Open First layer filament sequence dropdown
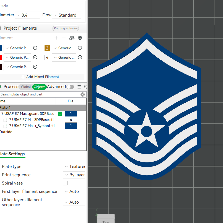The width and height of the screenshot is (223, 223). (x=74, y=191)
